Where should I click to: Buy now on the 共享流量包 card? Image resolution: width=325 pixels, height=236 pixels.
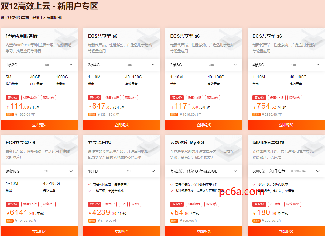[x=121, y=231]
